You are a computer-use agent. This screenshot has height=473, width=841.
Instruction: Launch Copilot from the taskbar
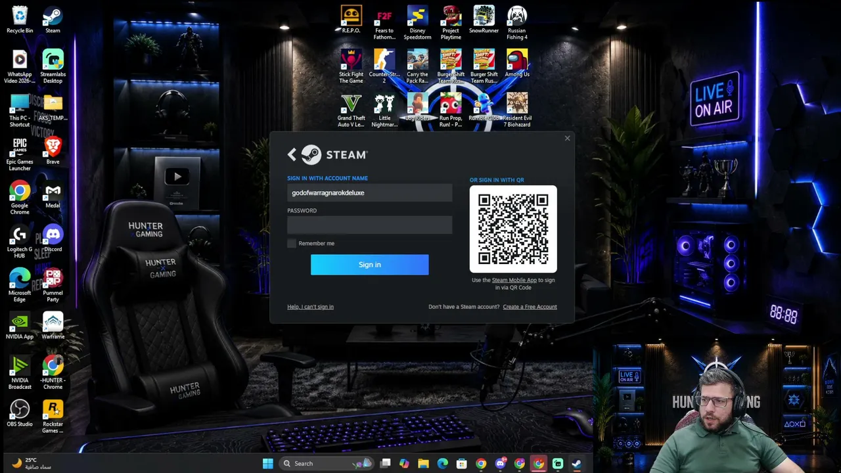point(404,464)
